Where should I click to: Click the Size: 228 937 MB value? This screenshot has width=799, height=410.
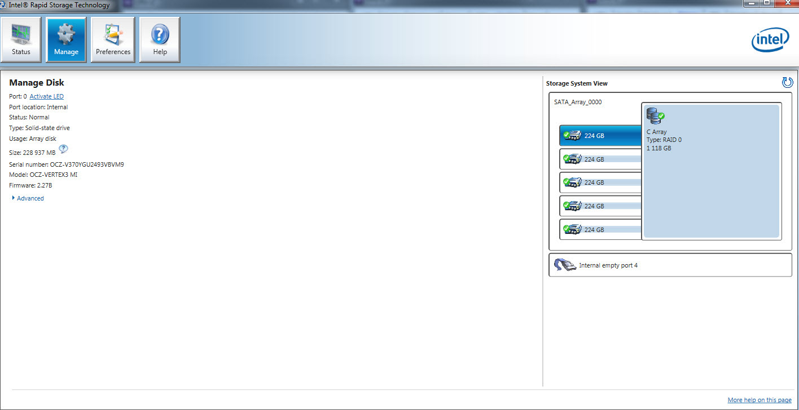[32, 153]
